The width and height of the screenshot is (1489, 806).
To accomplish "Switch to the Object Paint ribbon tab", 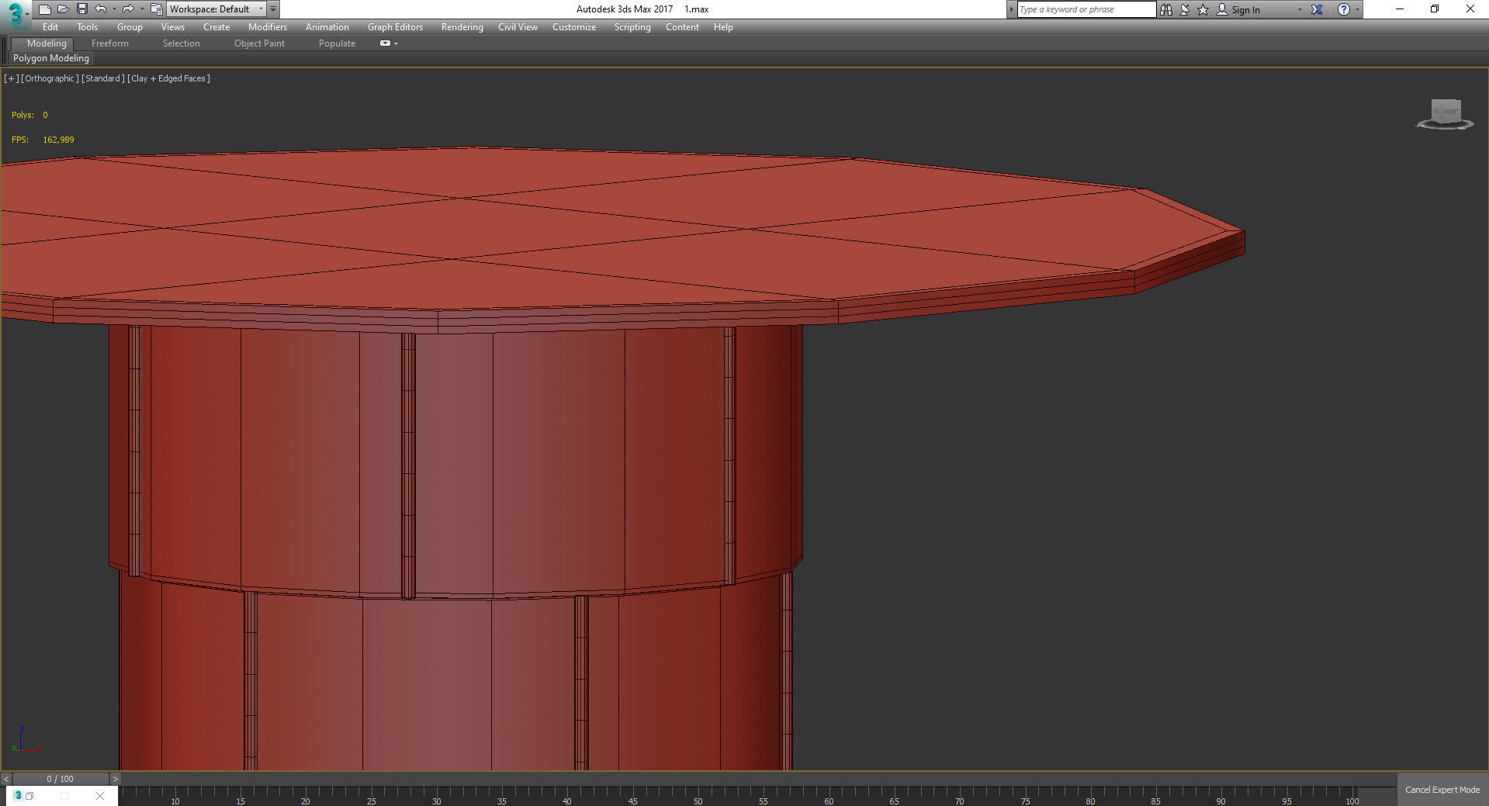I will (x=259, y=43).
